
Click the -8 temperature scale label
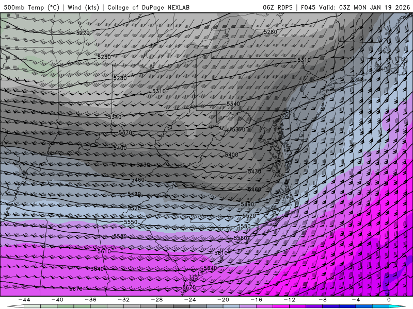pos(323,300)
